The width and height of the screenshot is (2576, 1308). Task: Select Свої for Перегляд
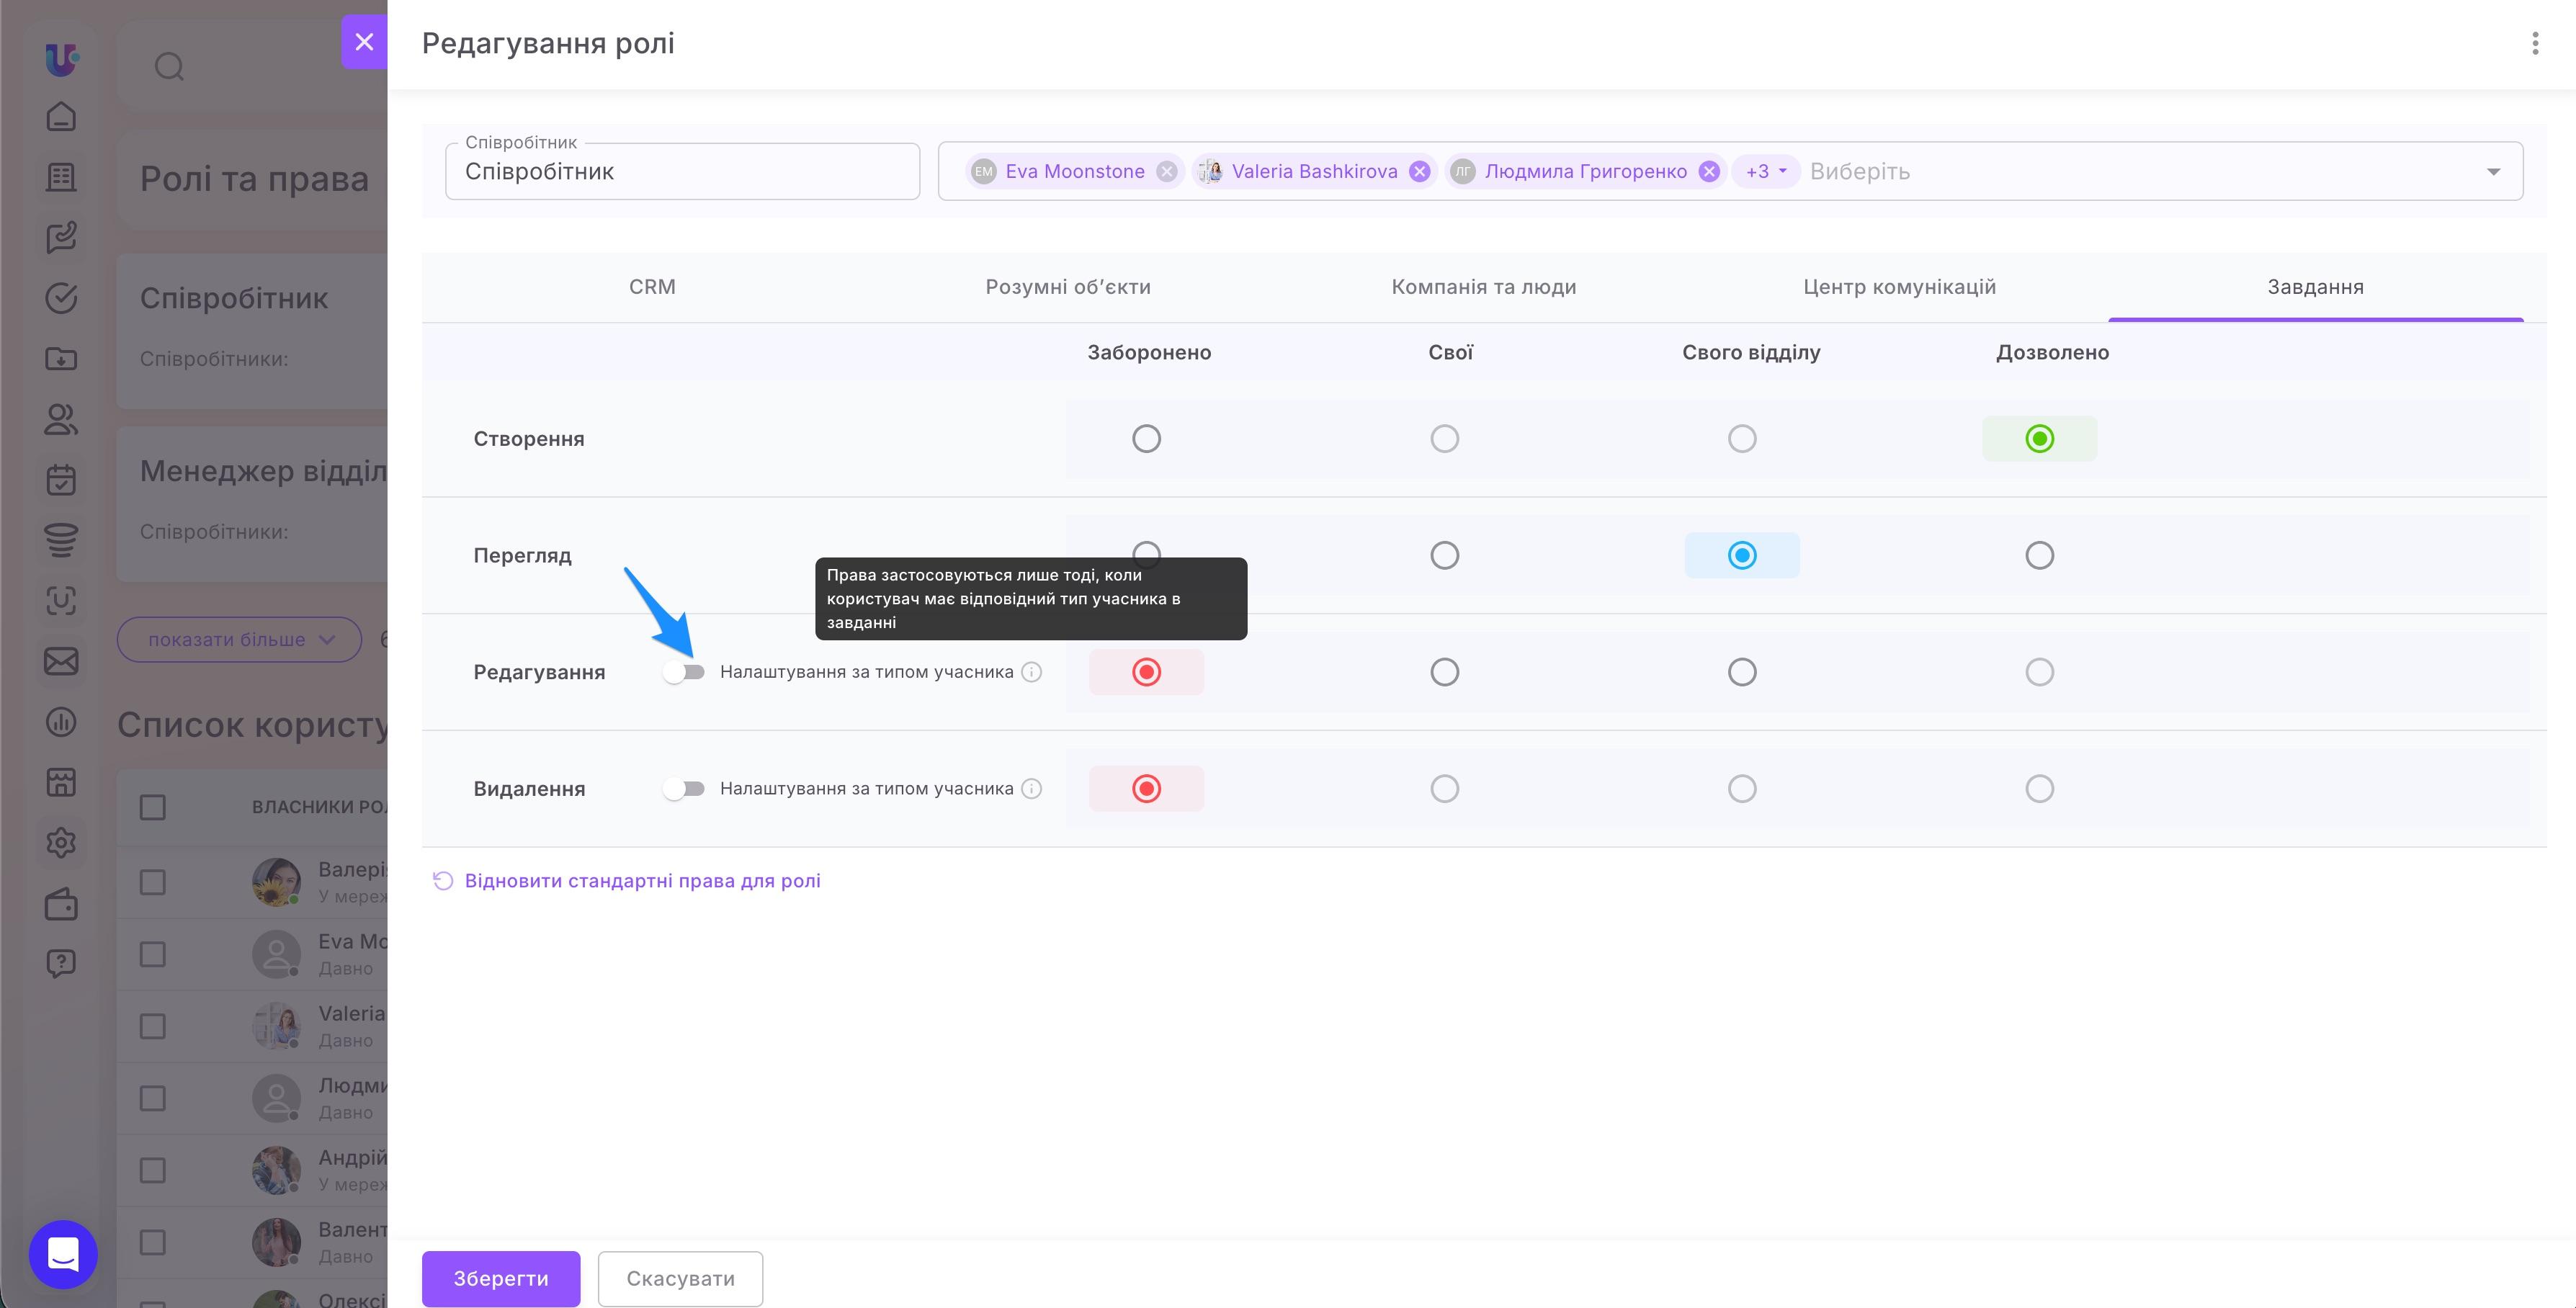point(1444,555)
